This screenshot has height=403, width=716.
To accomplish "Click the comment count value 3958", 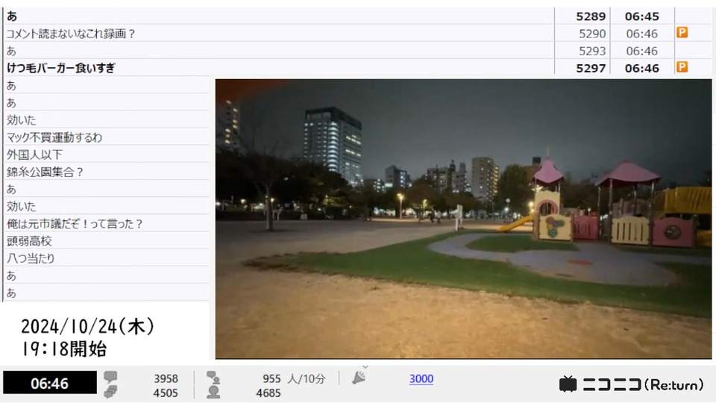I will click(166, 379).
